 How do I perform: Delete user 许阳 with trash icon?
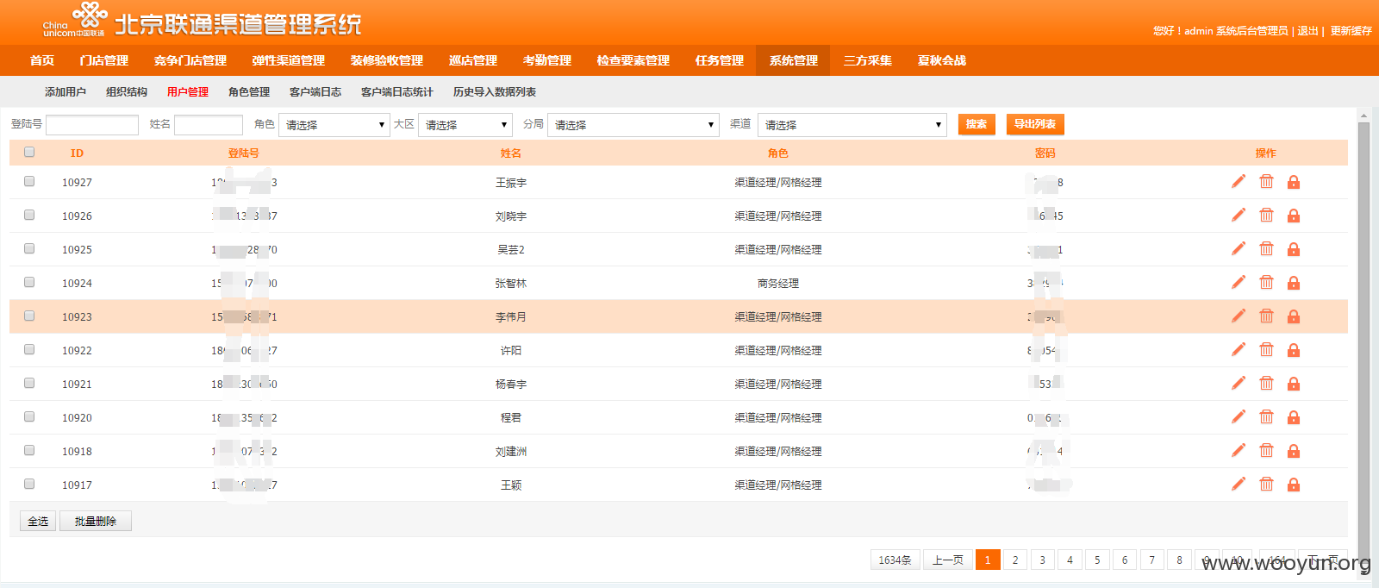coord(1266,349)
